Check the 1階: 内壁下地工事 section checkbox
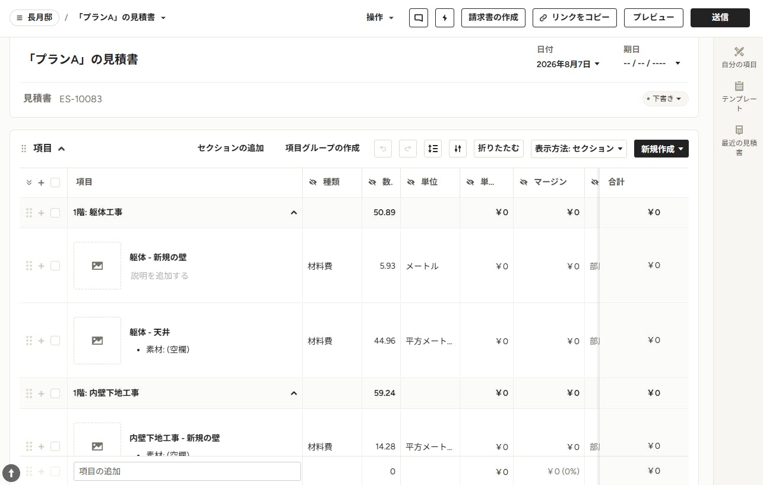 coord(55,393)
